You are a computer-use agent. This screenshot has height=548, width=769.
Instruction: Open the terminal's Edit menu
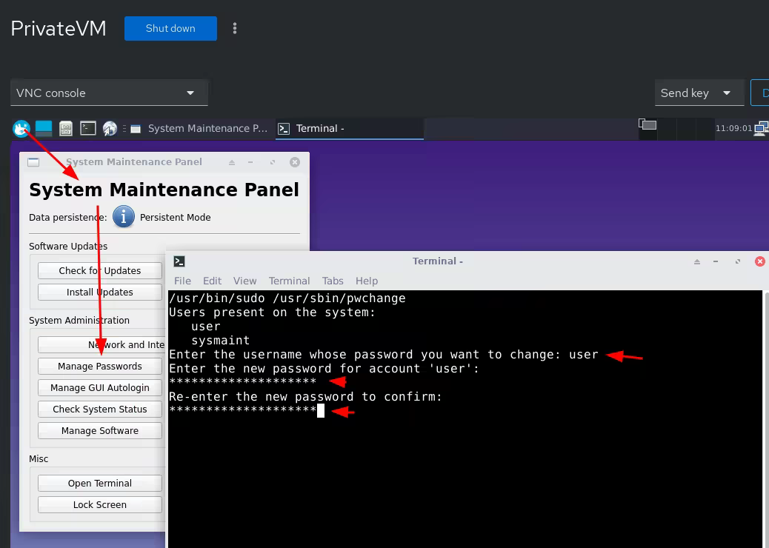click(x=212, y=281)
